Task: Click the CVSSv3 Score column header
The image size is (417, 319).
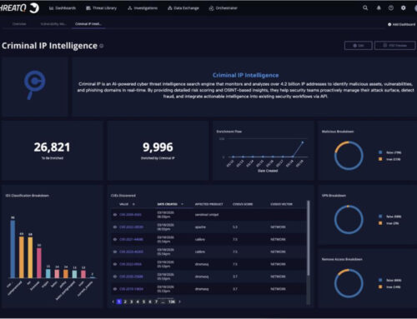Action: [x=243, y=204]
